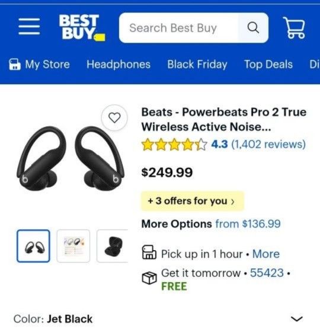This screenshot has width=320, height=333.
Task: Click the Search Best Buy field
Action: 178,28
